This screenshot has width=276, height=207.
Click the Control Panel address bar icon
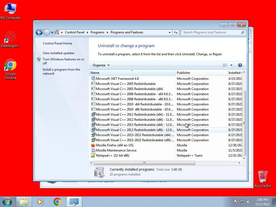[x=57, y=32]
